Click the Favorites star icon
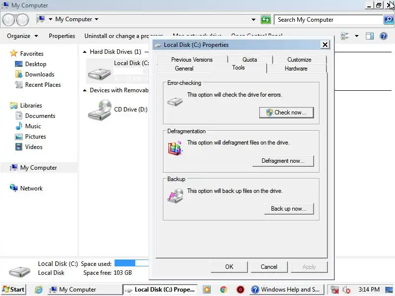 [13, 53]
